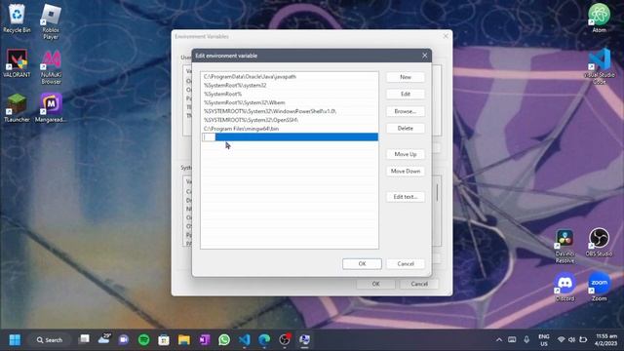This screenshot has width=624, height=351.
Task: Click the Wi-Fi network tray icon
Action: [562, 339]
